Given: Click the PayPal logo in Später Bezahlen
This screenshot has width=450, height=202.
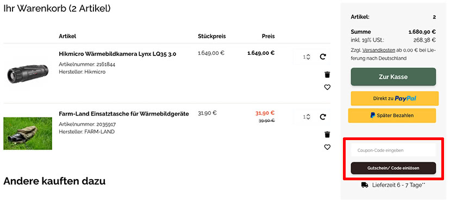Looking at the screenshot, I should tap(372, 115).
